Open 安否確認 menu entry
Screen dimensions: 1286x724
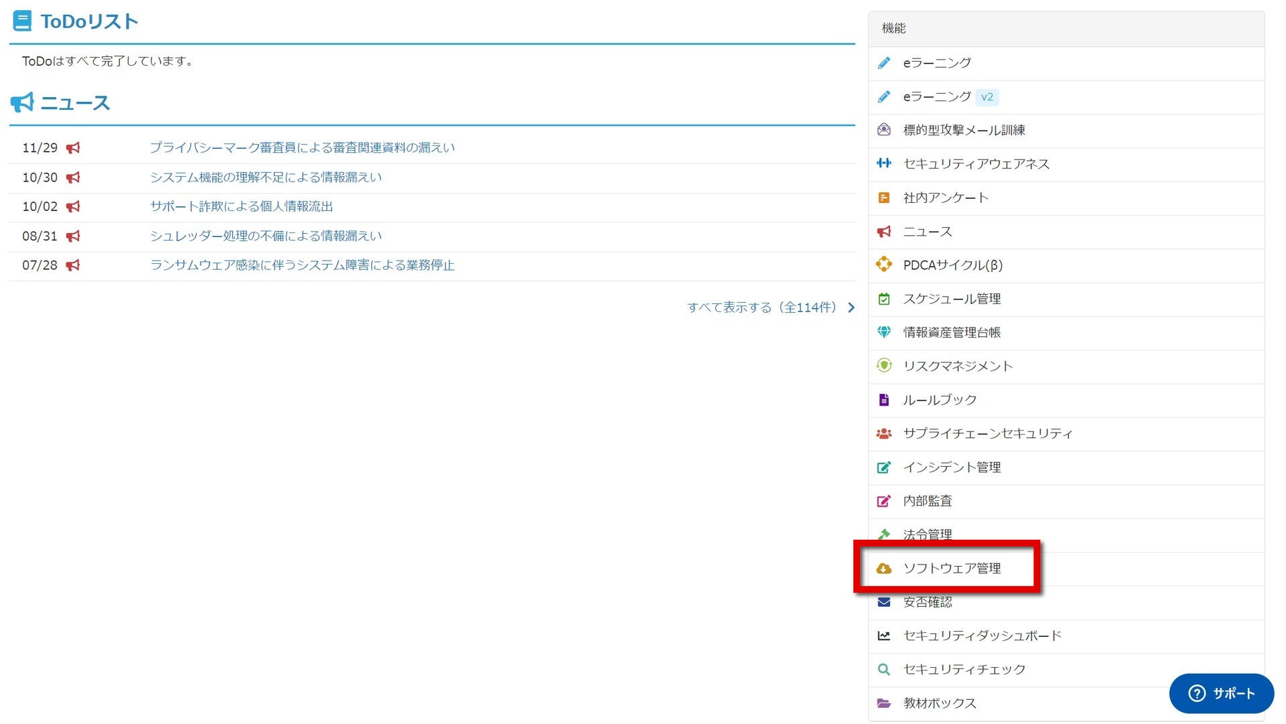tap(1066, 603)
